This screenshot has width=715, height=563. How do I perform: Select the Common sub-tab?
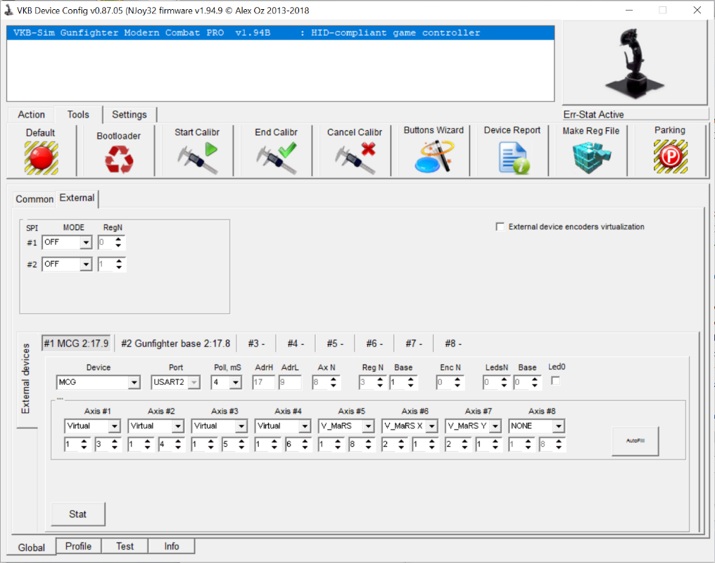point(34,198)
